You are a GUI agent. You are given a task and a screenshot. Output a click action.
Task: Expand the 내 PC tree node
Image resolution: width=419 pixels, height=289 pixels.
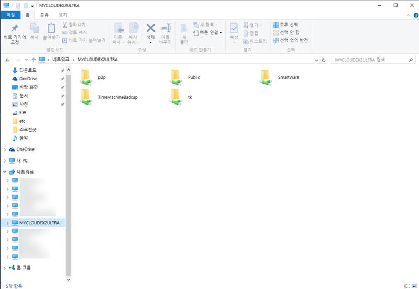point(5,160)
